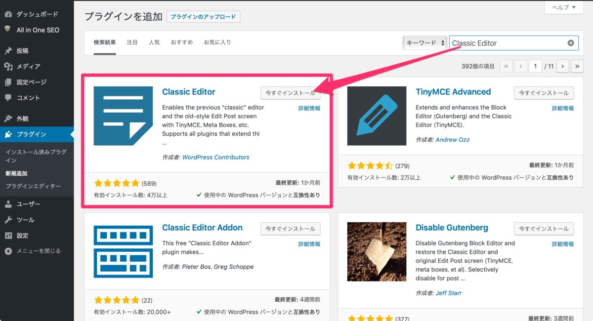
Task: Switch to the おすすめ tab
Action: point(182,42)
